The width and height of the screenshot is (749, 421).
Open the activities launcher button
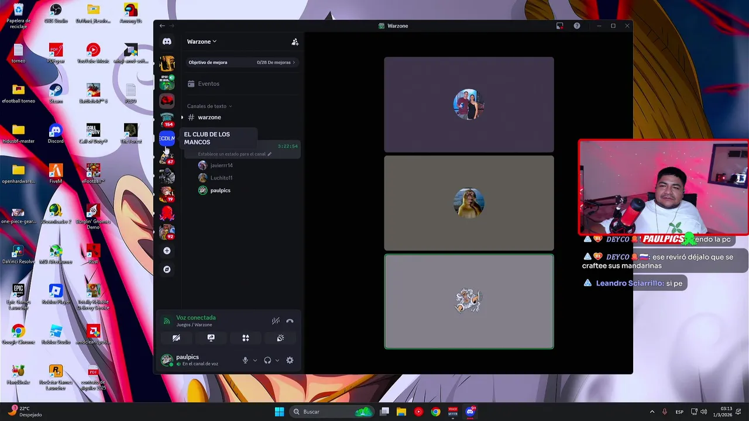coord(246,338)
